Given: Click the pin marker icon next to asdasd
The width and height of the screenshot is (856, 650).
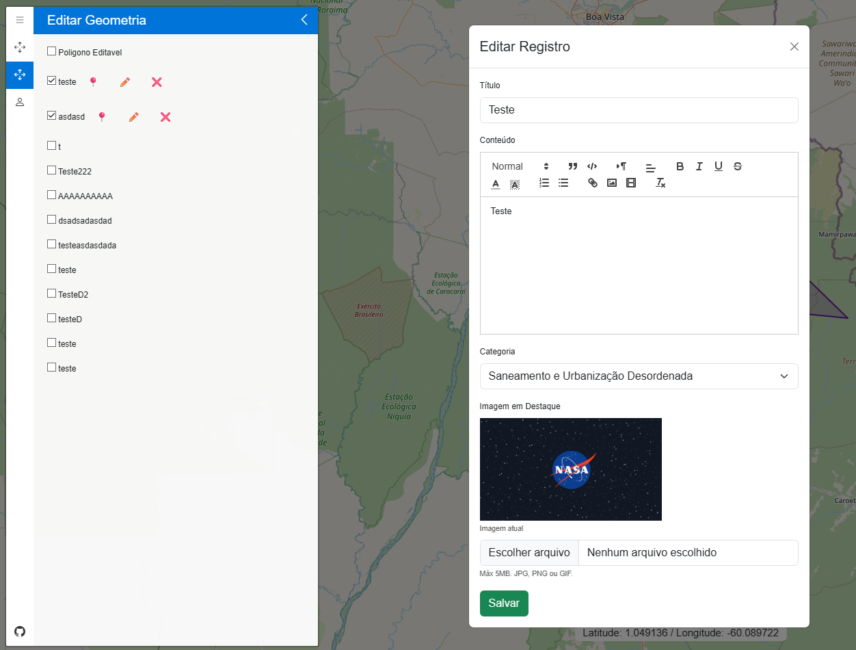Looking at the screenshot, I should [102, 117].
